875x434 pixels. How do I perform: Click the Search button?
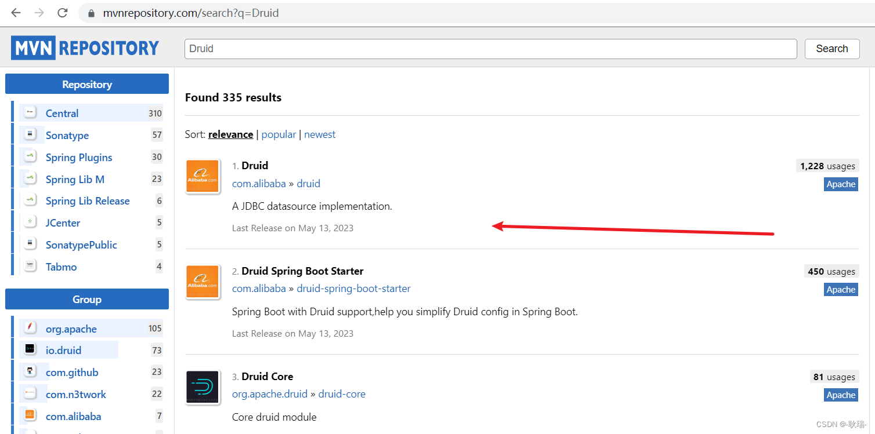click(x=832, y=49)
